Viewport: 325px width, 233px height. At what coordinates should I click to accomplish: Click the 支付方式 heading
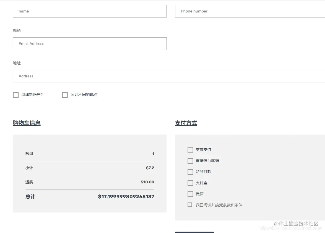pos(186,123)
